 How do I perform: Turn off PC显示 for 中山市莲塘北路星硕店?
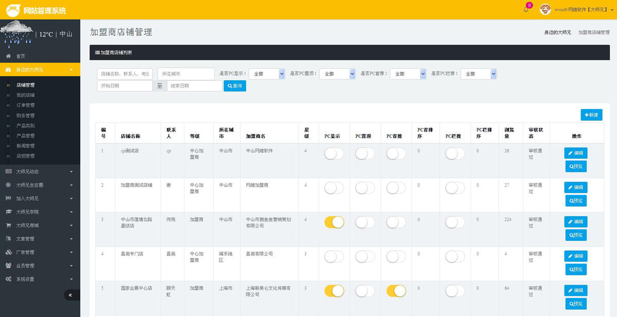pos(334,222)
